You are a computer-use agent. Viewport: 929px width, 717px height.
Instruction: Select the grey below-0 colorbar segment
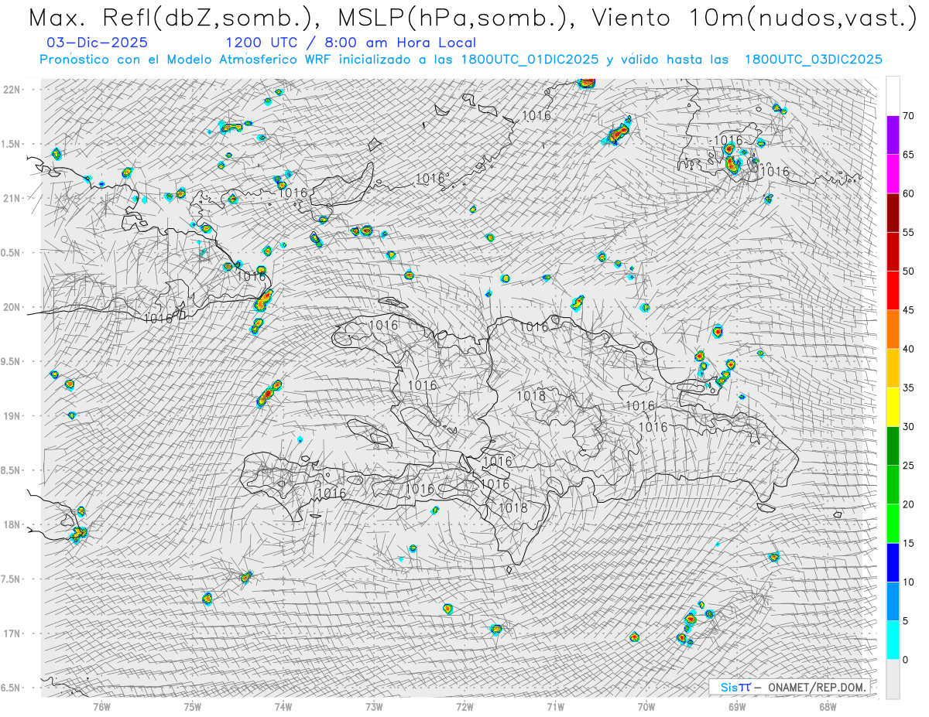(x=893, y=679)
